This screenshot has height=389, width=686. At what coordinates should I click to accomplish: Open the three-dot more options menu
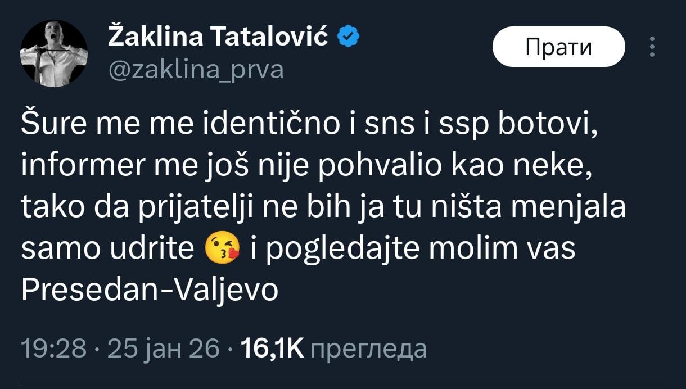point(652,47)
